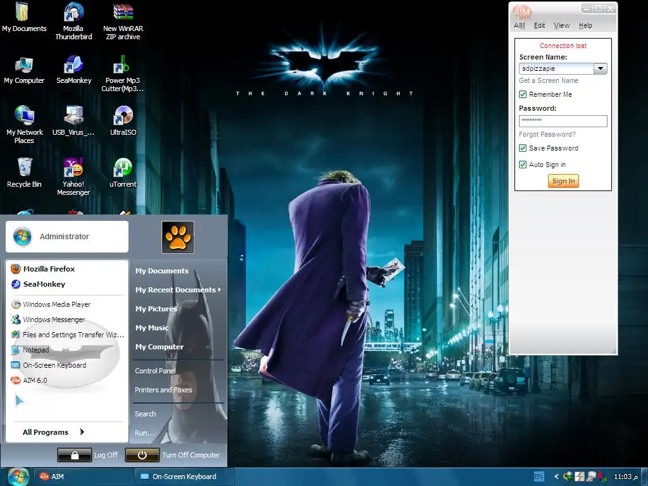The image size is (648, 486).
Task: Click the Screen Name text field
Action: point(556,68)
